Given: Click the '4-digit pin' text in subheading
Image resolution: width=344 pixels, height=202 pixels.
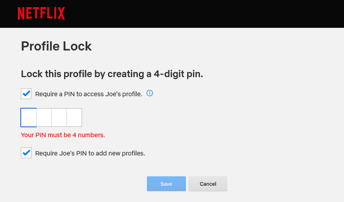Looking at the screenshot, I should [179, 74].
